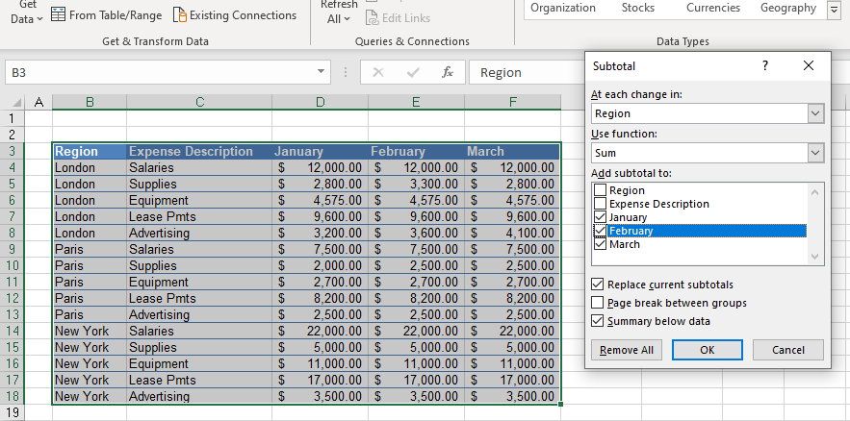Image resolution: width=850 pixels, height=421 pixels.
Task: Open the Use function dropdown
Action: point(815,153)
